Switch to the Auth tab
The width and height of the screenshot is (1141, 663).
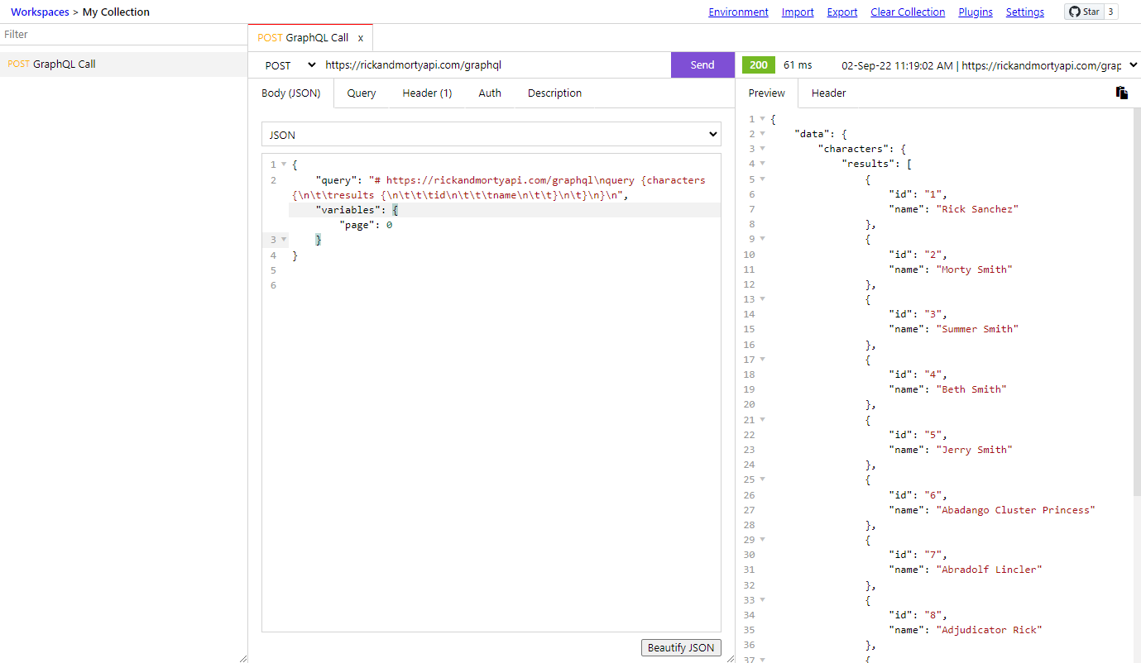(x=490, y=93)
